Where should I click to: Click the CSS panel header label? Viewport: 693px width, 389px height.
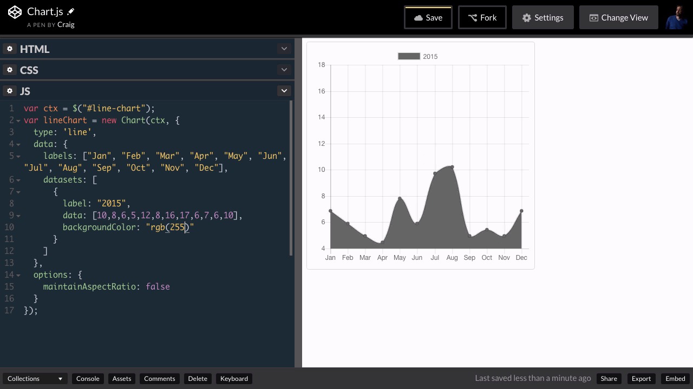click(29, 70)
